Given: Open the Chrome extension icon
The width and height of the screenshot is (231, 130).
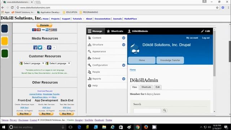Looking at the screenshot, I should tap(223, 8).
